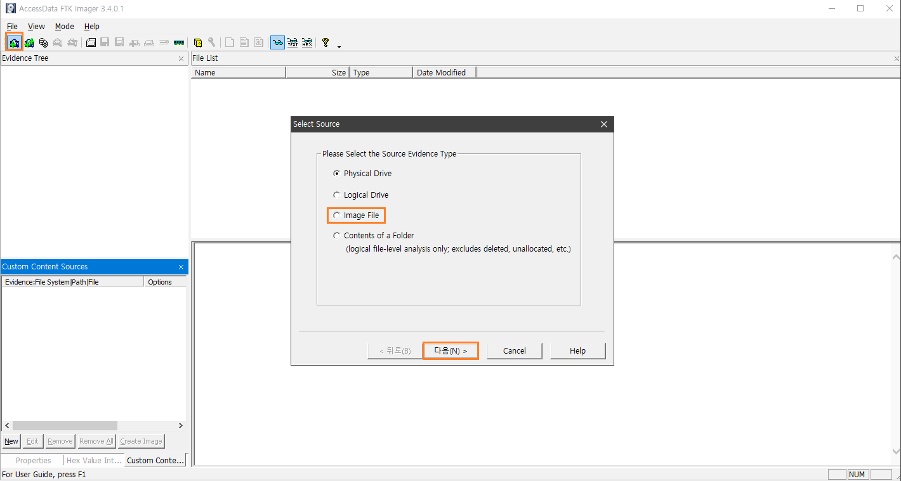The width and height of the screenshot is (901, 481).
Task: Click the Export Disk Image floppy icon
Action: click(x=105, y=42)
